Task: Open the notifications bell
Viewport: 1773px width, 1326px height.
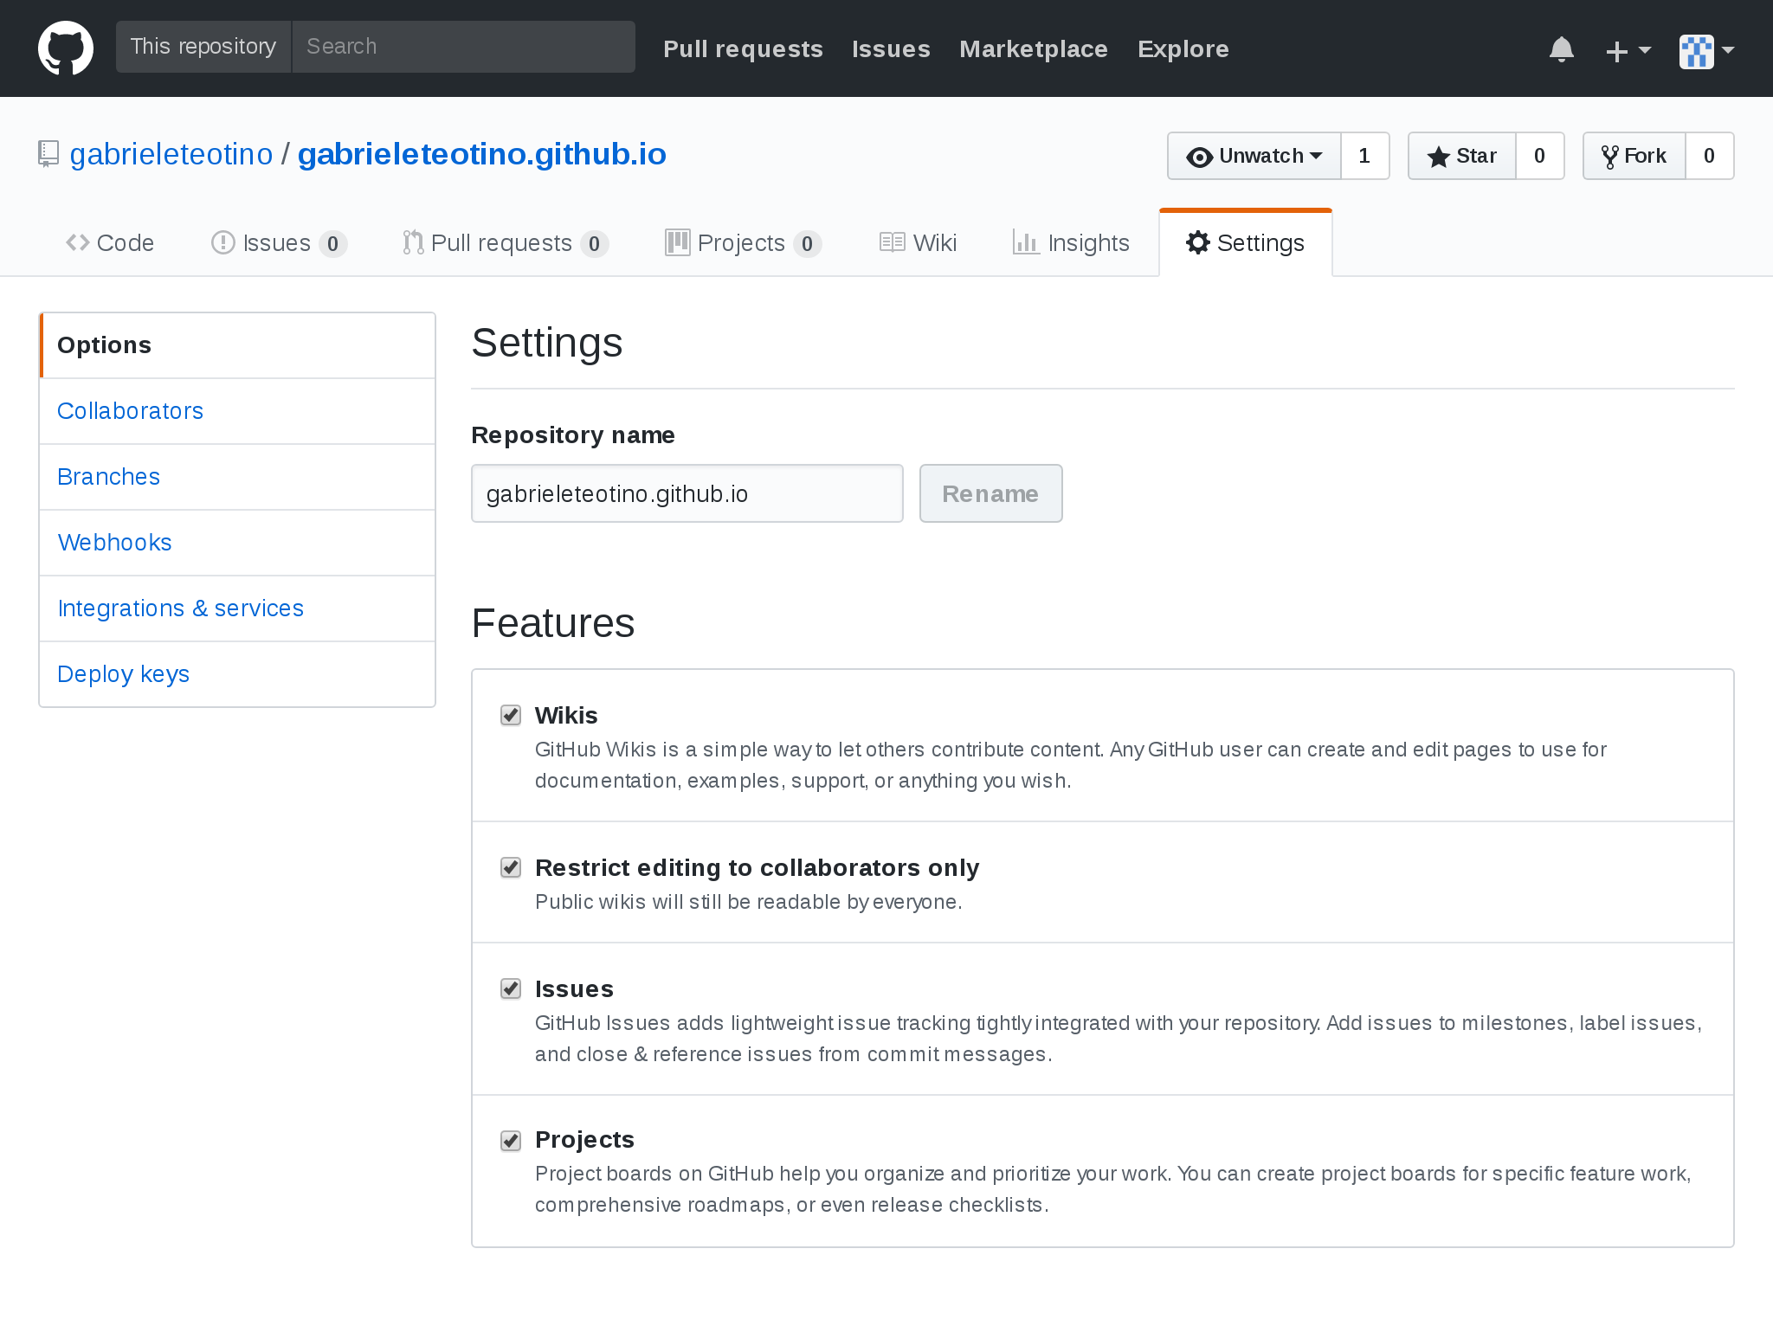Action: click(1561, 49)
